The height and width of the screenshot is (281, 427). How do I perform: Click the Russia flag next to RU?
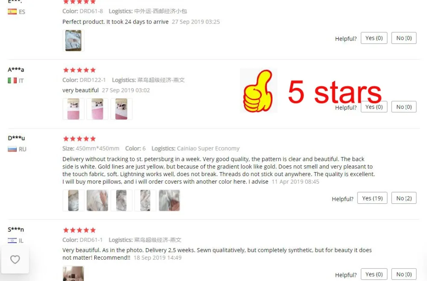(x=12, y=149)
